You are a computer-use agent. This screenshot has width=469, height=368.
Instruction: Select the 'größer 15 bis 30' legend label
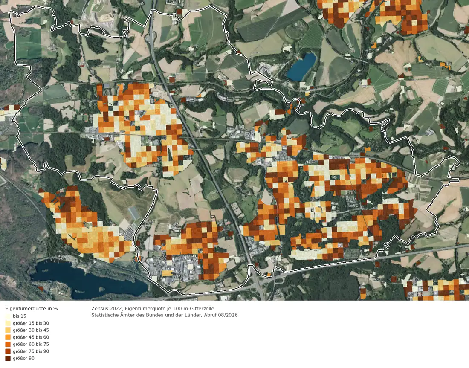(x=31, y=323)
